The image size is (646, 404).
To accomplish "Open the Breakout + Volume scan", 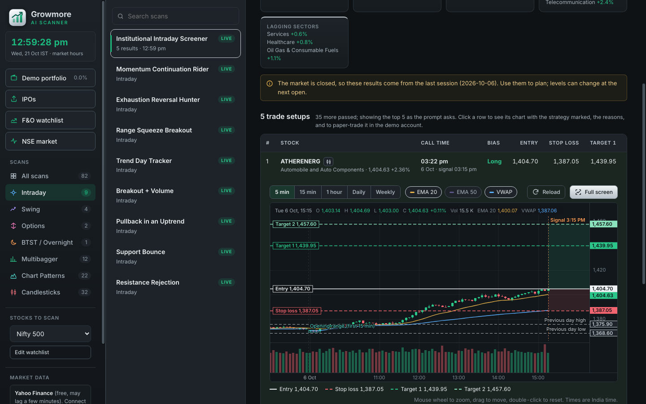I will pos(175,196).
